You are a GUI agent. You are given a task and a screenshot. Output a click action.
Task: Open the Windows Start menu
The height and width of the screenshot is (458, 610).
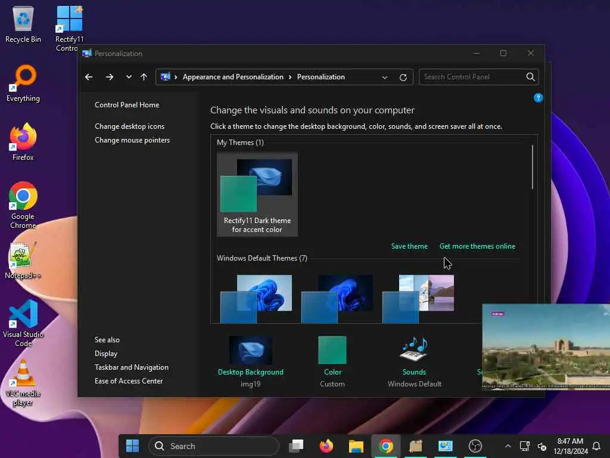point(132,446)
